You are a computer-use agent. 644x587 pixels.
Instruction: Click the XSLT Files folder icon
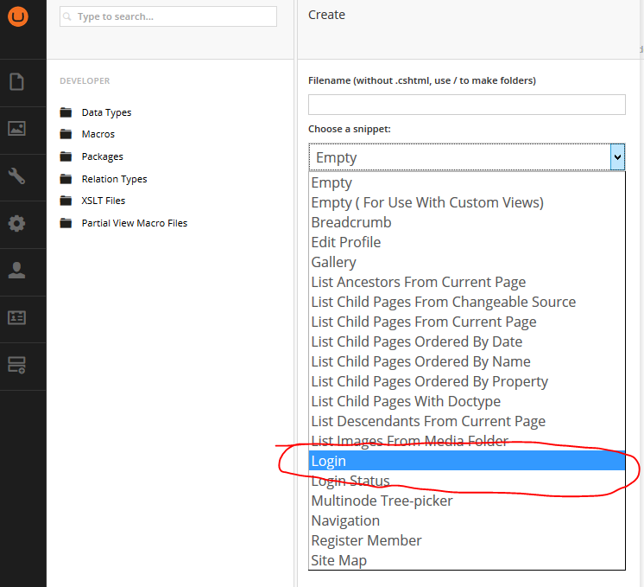point(66,201)
